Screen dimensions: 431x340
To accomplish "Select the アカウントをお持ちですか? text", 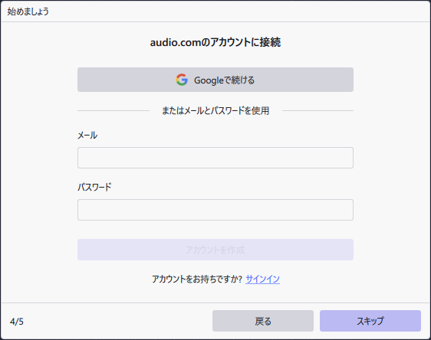I will (x=197, y=279).
